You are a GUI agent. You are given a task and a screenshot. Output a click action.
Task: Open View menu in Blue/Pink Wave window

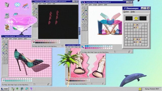pyautogui.click(x=90, y=5)
